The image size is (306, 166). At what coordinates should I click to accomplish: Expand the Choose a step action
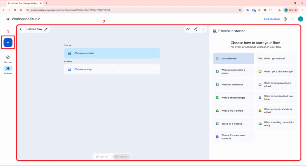(112, 69)
